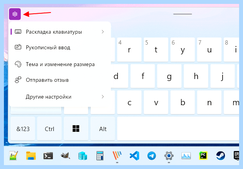Screen dimensions: 243x169
Task: Open Тема и изменение размера option
Action: [x=60, y=64]
